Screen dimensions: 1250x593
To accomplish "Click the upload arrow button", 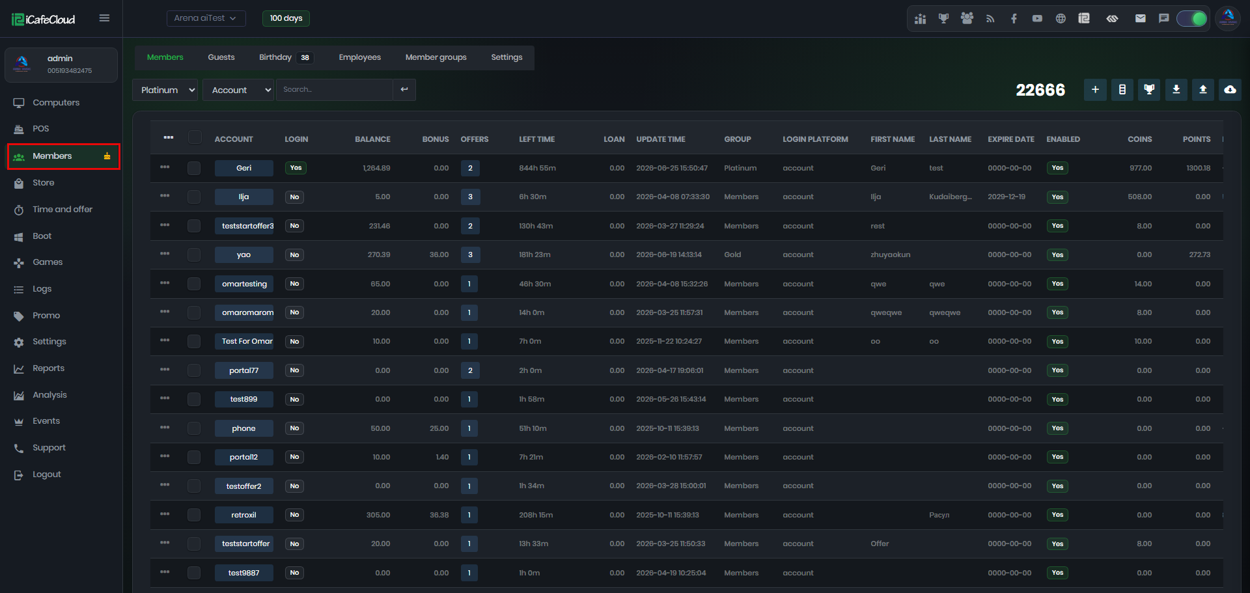I will tap(1203, 90).
